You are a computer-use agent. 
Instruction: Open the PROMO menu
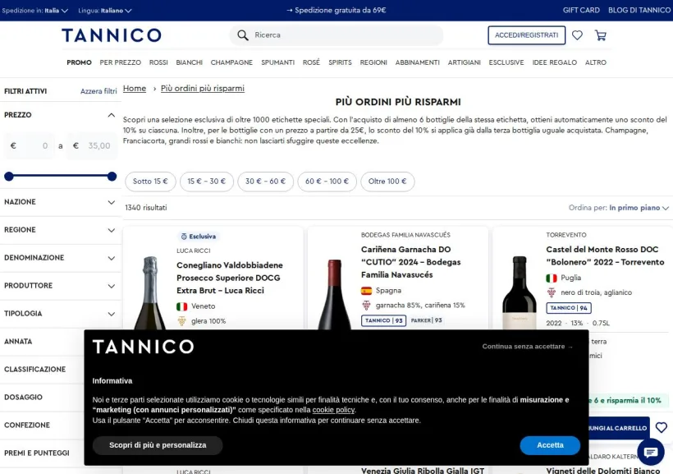click(x=79, y=62)
